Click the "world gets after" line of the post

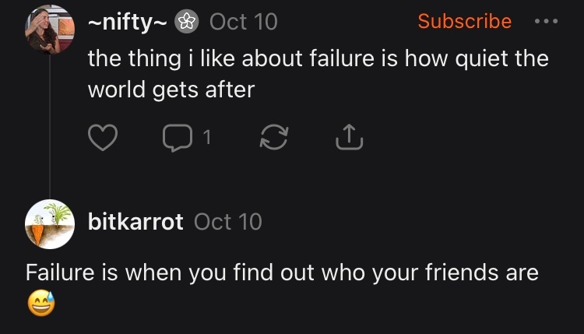point(171,90)
